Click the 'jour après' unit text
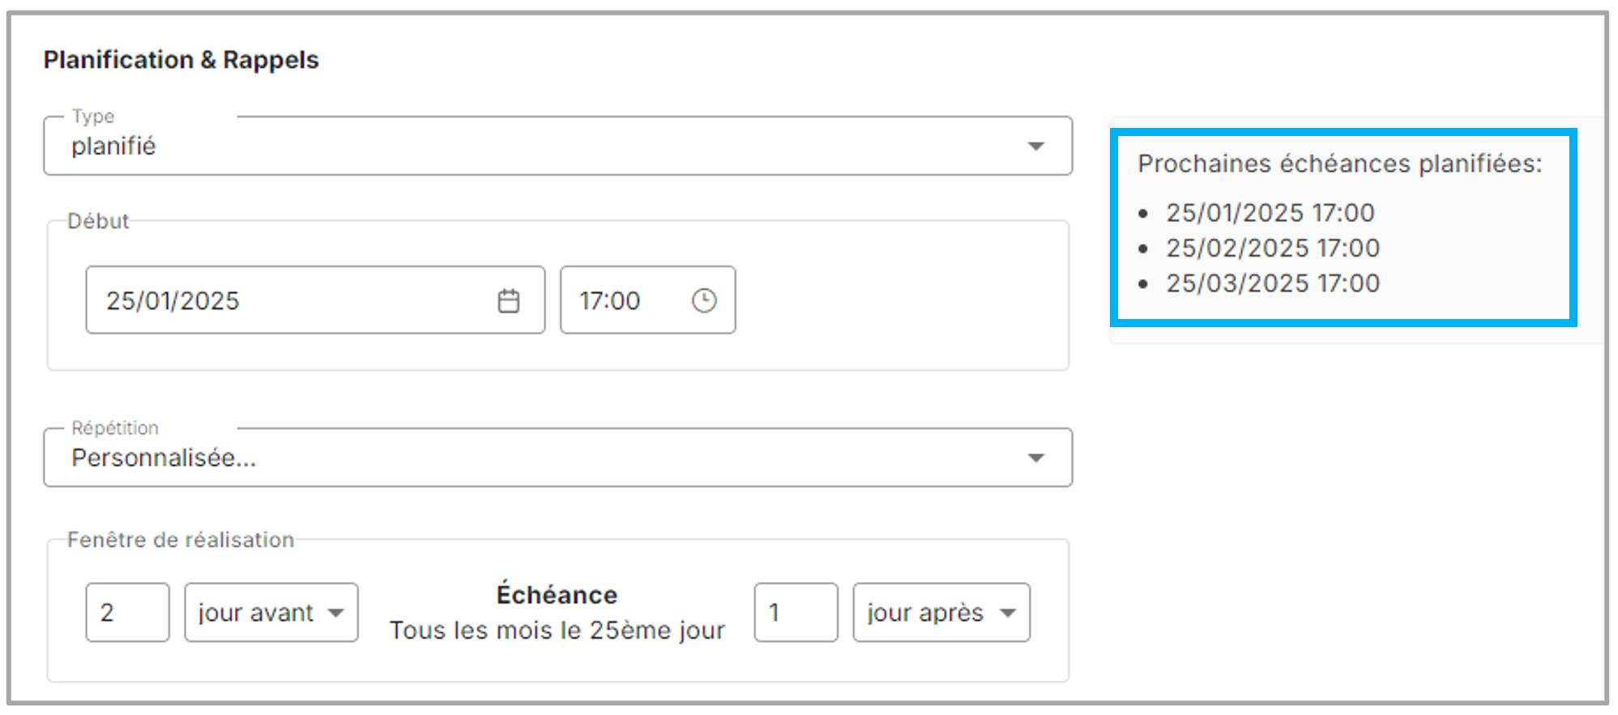 click(x=924, y=613)
